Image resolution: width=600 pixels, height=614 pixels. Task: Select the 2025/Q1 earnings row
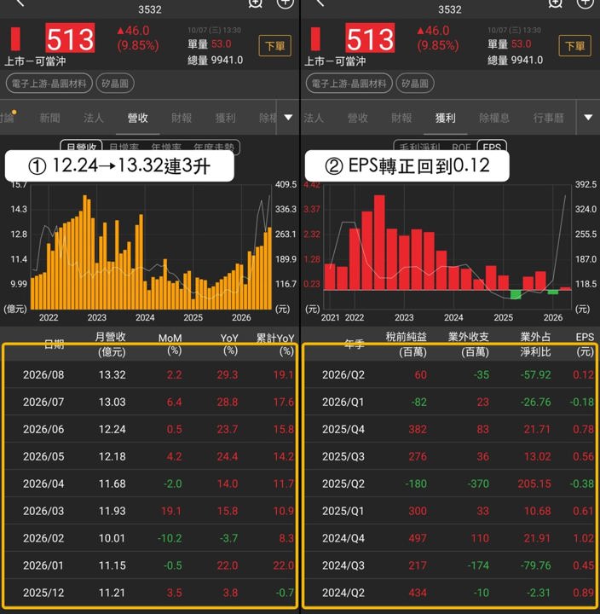pyautogui.click(x=450, y=511)
